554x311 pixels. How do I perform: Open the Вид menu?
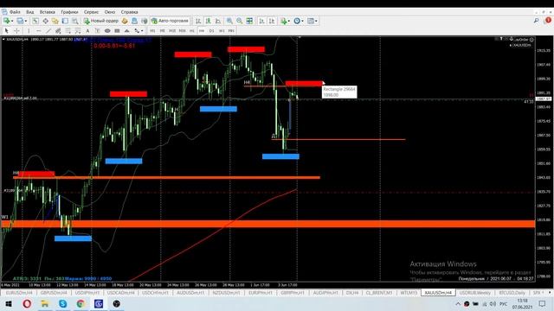click(30, 12)
